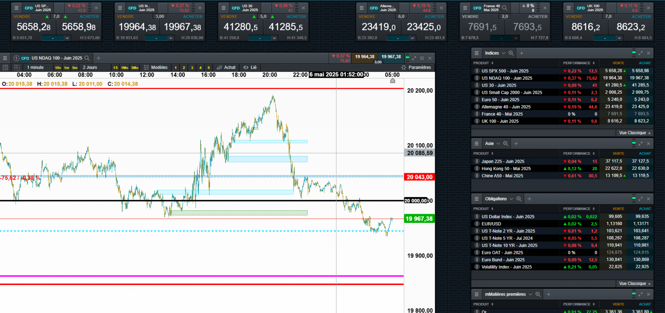Open UK 100 ticket hamburger menu
The image size is (665, 313).
pyautogui.click(x=569, y=8)
